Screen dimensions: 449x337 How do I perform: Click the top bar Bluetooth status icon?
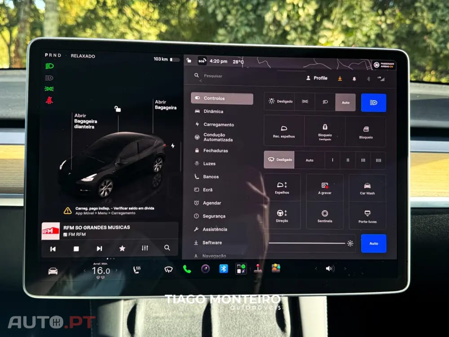369,79
